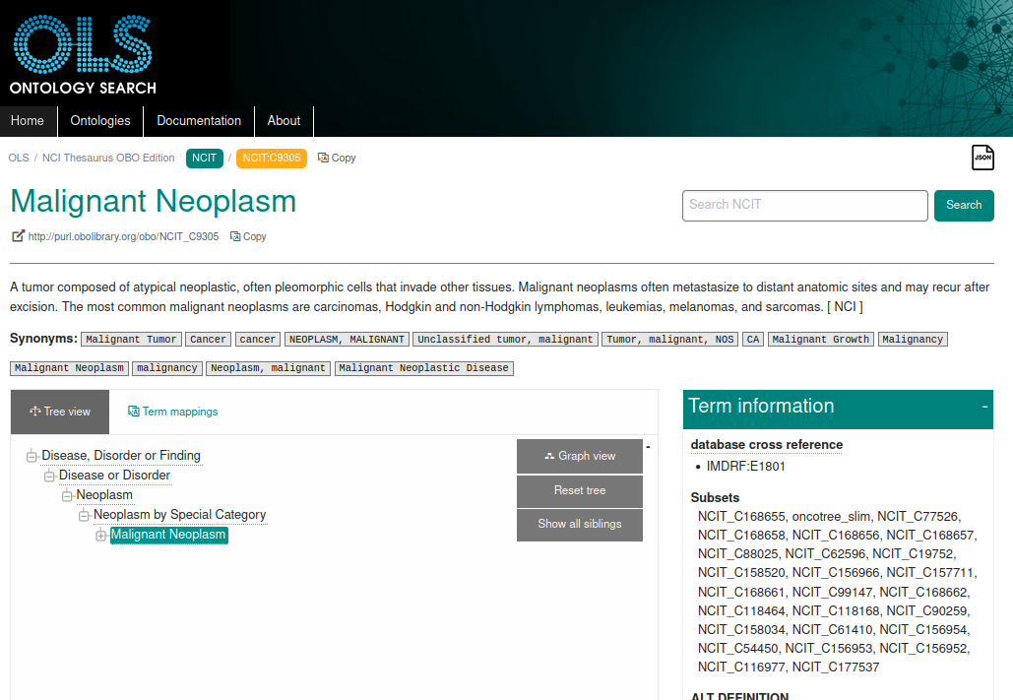Open the Ontologies menu
The image size is (1013, 700).
(x=99, y=121)
